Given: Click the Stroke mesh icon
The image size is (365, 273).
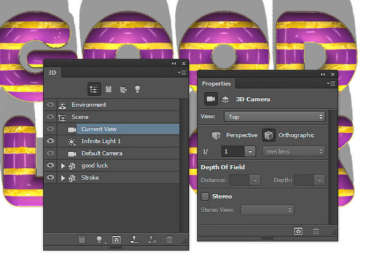Looking at the screenshot, I should click(x=72, y=178).
